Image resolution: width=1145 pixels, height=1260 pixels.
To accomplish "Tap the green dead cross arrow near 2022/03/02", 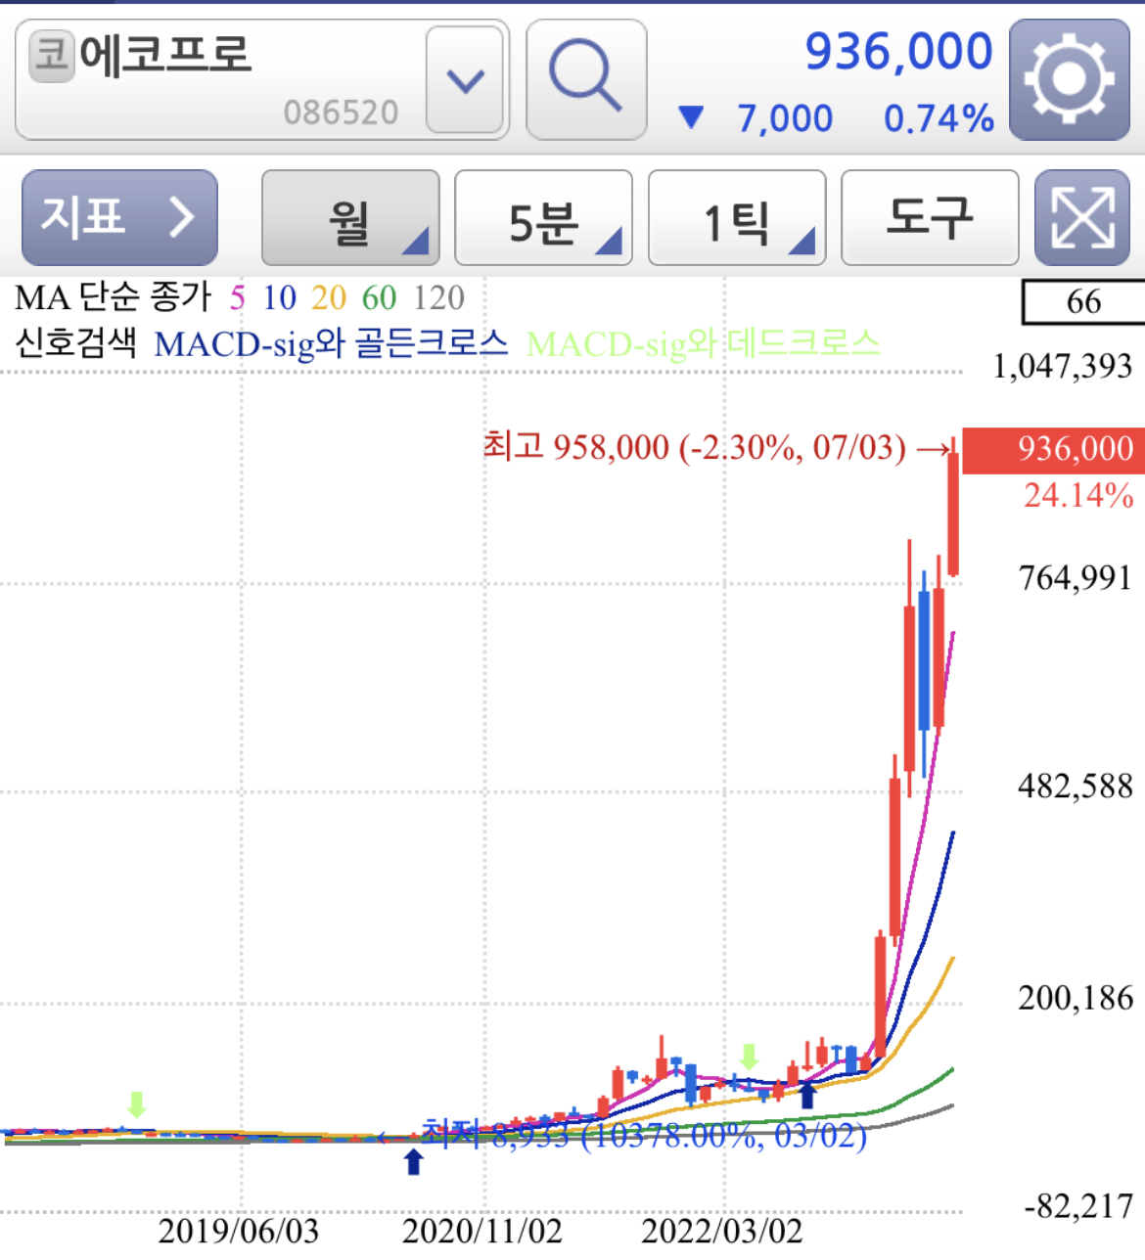I will (749, 1057).
